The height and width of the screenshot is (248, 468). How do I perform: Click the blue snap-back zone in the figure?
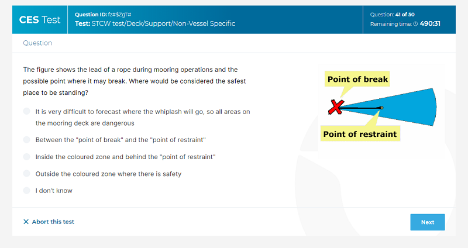pyautogui.click(x=412, y=108)
